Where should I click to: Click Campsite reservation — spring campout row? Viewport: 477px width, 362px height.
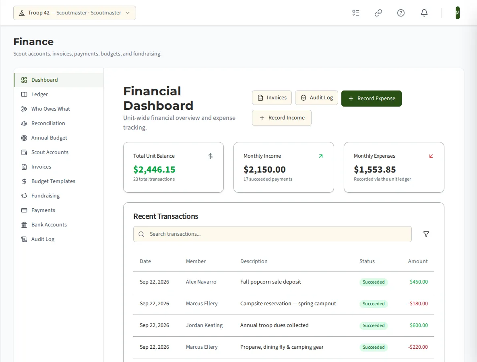[283, 304]
